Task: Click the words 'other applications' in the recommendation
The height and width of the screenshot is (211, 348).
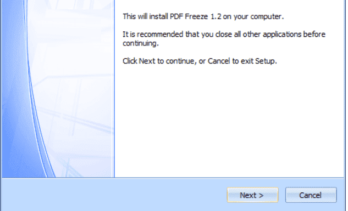Action: [272, 35]
